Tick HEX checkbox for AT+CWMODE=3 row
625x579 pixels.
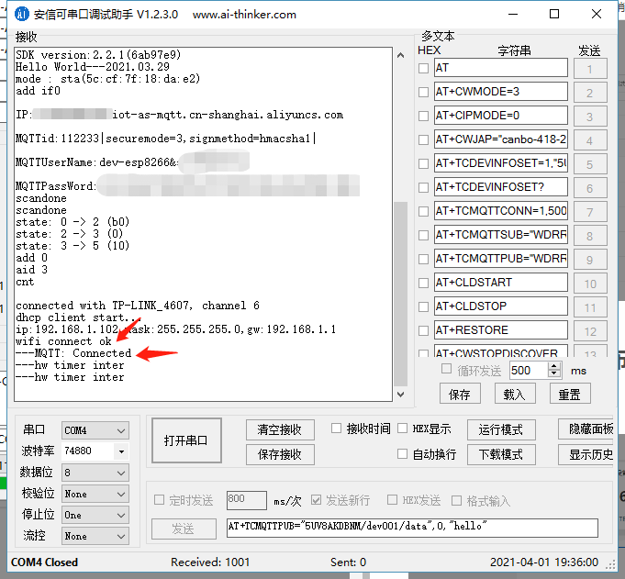(423, 92)
